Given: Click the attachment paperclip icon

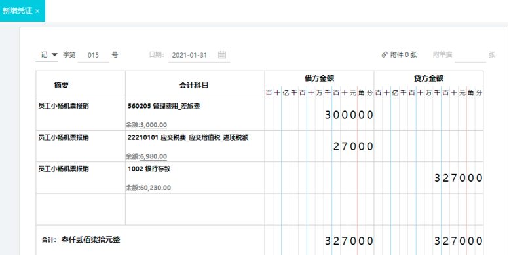Looking at the screenshot, I should click(385, 55).
